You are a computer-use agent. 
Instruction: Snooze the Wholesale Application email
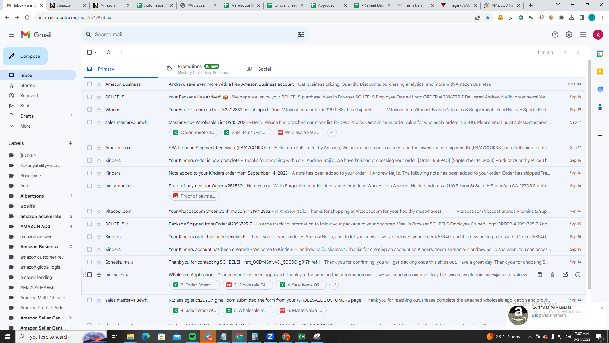click(x=578, y=275)
